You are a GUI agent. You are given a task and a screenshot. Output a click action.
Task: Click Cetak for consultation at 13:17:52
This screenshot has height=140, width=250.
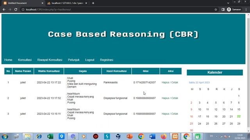(175, 98)
